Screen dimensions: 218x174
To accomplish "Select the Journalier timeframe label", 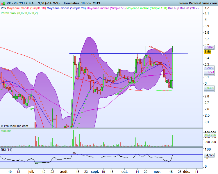I will [71, 3].
